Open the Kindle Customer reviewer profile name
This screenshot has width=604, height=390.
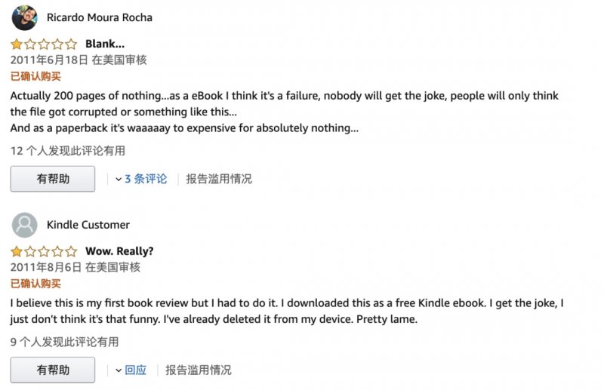88,225
